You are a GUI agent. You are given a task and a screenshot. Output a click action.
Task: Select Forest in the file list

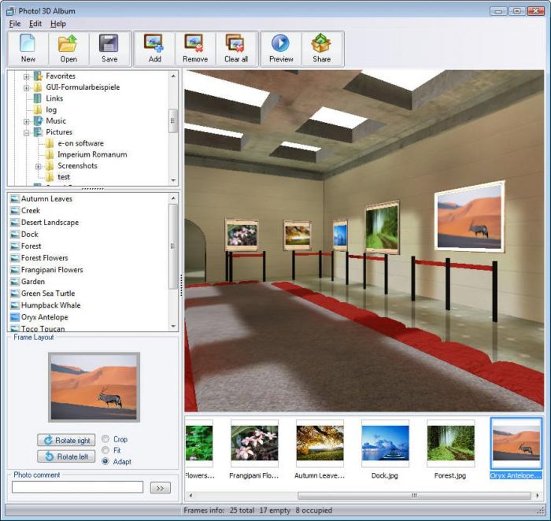[x=31, y=246]
